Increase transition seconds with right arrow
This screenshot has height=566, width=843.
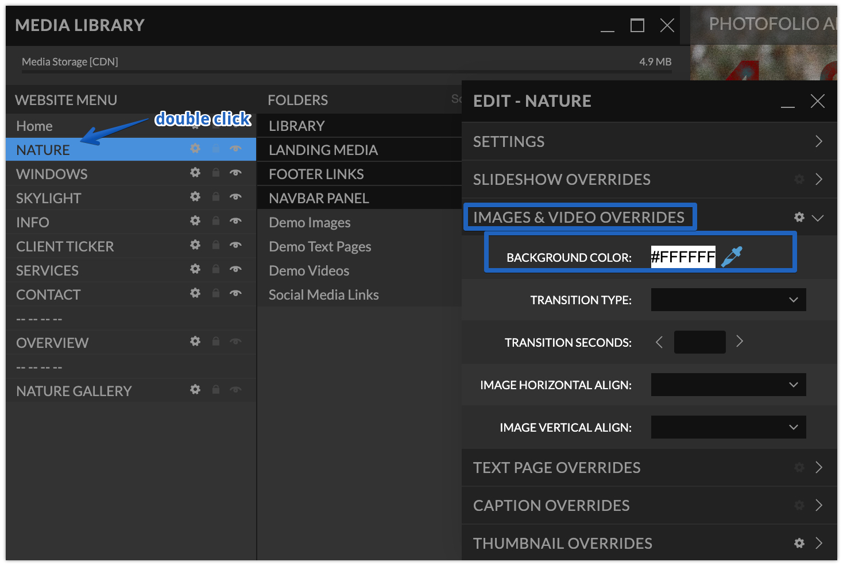click(740, 342)
